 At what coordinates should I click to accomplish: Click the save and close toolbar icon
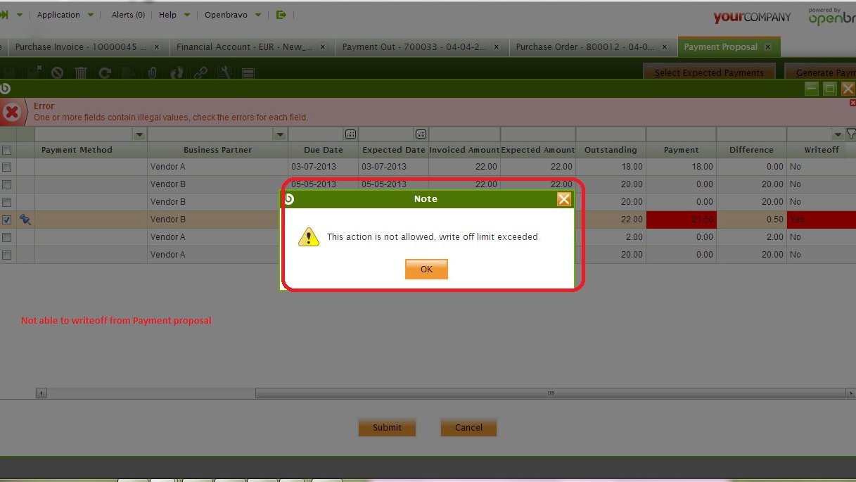(x=34, y=72)
